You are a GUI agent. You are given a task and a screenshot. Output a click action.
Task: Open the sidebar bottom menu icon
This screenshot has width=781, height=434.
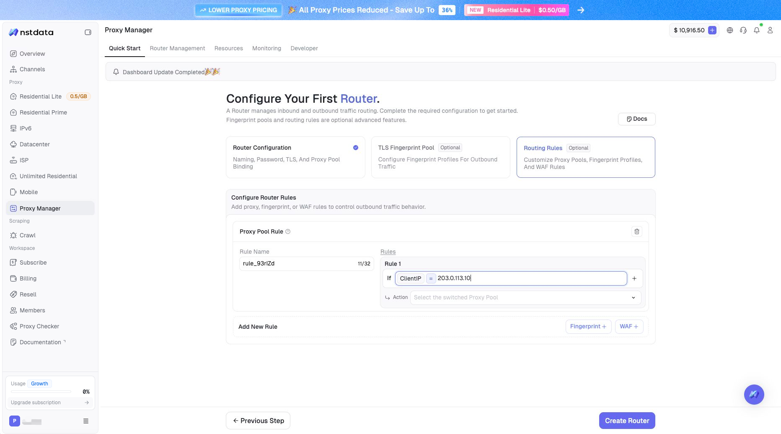pos(86,421)
